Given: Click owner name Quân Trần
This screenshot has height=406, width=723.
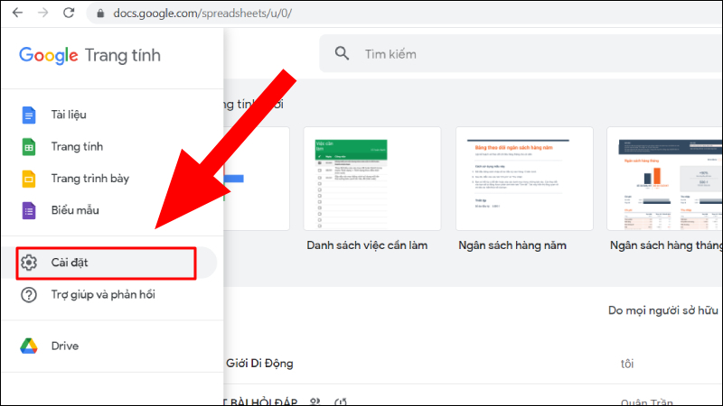Looking at the screenshot, I should [646, 402].
